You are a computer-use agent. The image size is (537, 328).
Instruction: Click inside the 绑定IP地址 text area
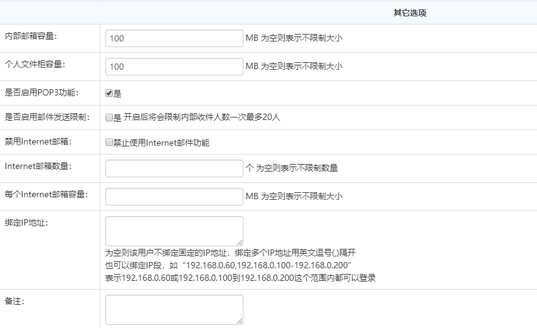click(174, 231)
